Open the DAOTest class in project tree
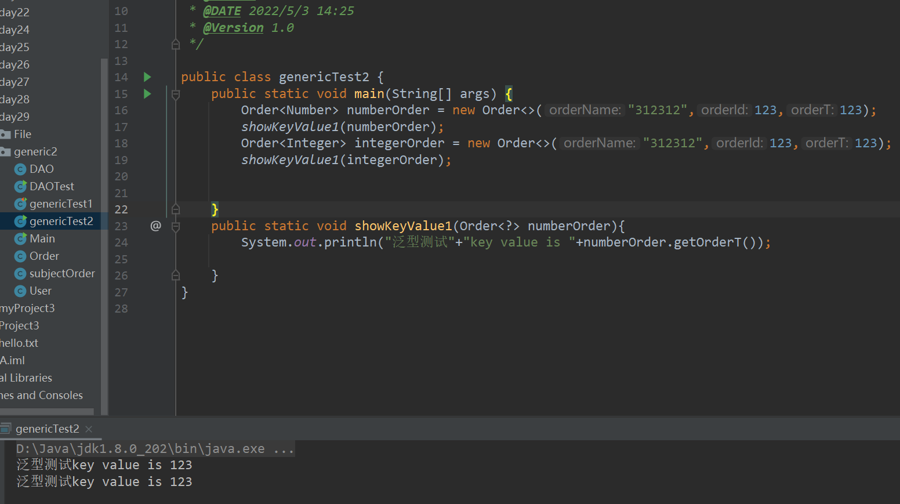The width and height of the screenshot is (900, 504). pos(52,186)
